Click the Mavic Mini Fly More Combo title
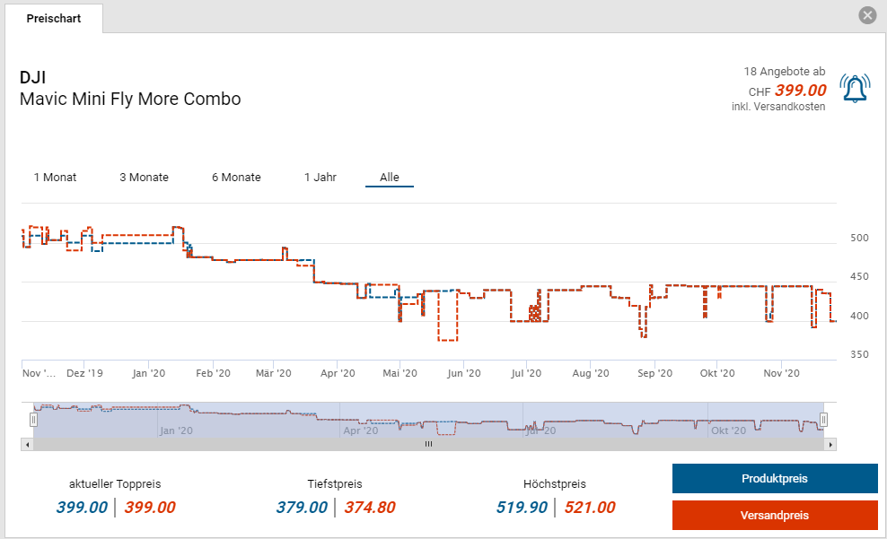The height and width of the screenshot is (539, 887). click(130, 99)
